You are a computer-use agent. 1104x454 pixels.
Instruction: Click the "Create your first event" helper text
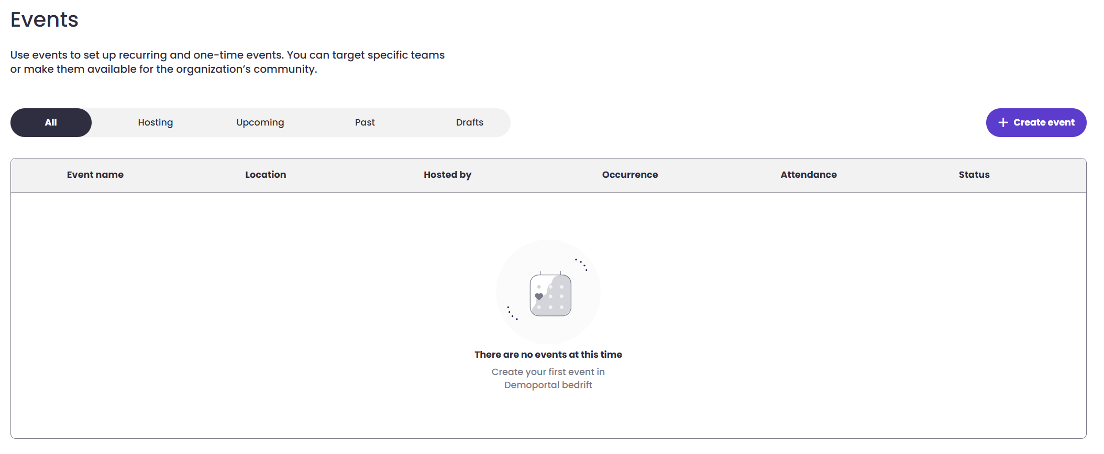(548, 378)
